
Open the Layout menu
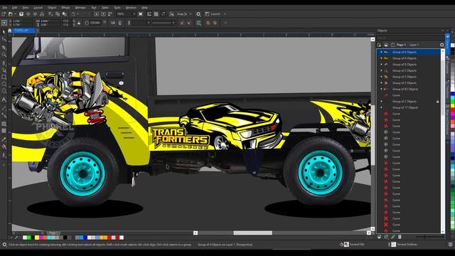pyautogui.click(x=38, y=8)
